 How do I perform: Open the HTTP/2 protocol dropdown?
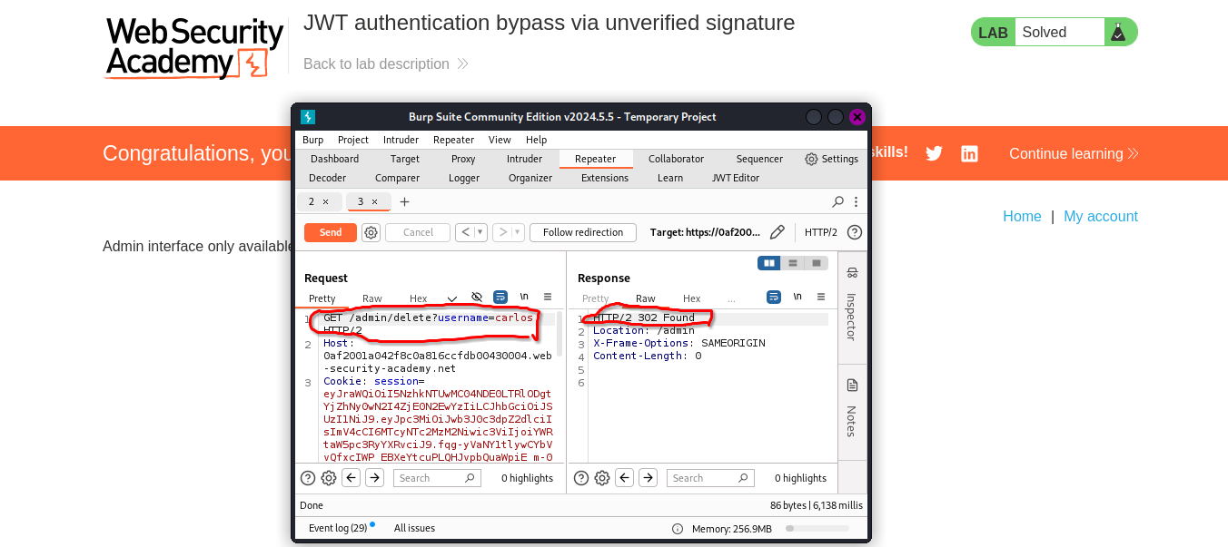(x=821, y=232)
